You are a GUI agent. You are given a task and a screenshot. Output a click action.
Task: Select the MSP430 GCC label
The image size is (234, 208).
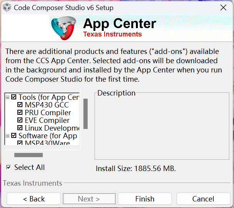[x=47, y=105]
